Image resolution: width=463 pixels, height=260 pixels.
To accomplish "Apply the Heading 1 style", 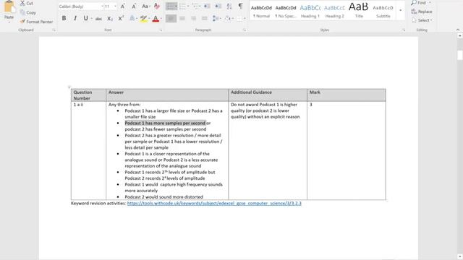I will [310, 11].
